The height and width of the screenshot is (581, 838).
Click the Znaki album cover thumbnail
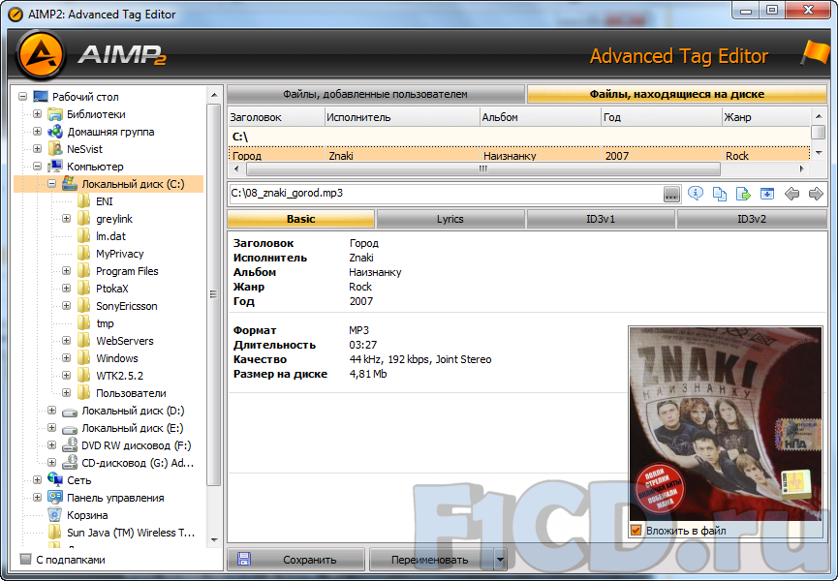click(x=726, y=423)
